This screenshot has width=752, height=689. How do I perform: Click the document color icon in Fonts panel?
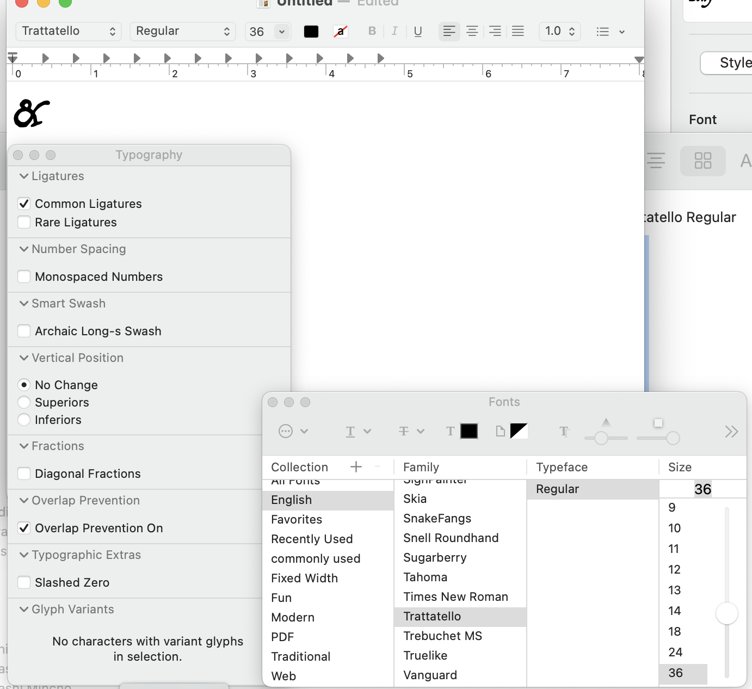(501, 432)
